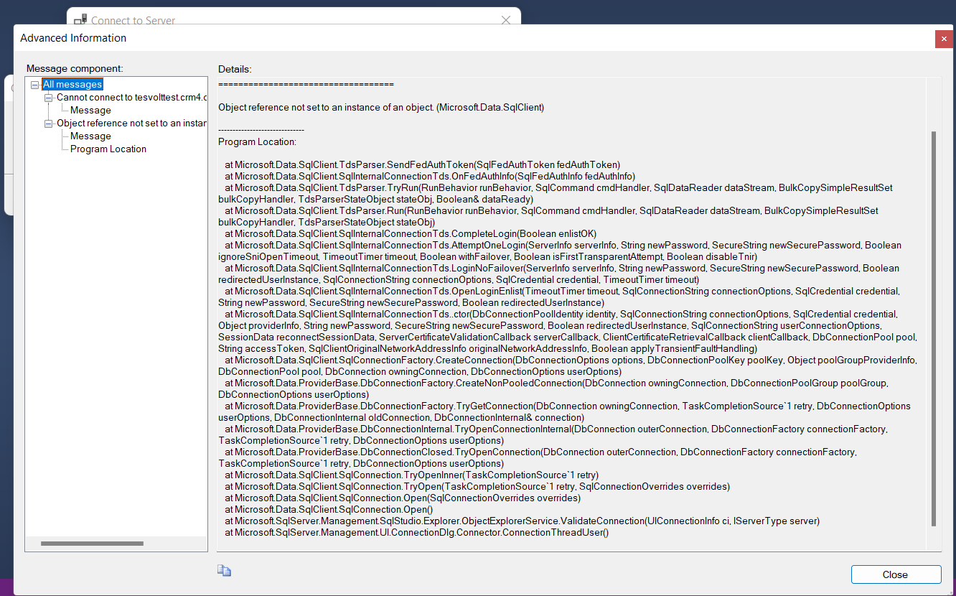Select the Program Location tree item
Image resolution: width=956 pixels, height=596 pixels.
tap(108, 149)
